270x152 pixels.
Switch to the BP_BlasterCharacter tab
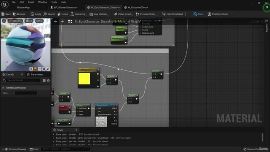coord(64,8)
